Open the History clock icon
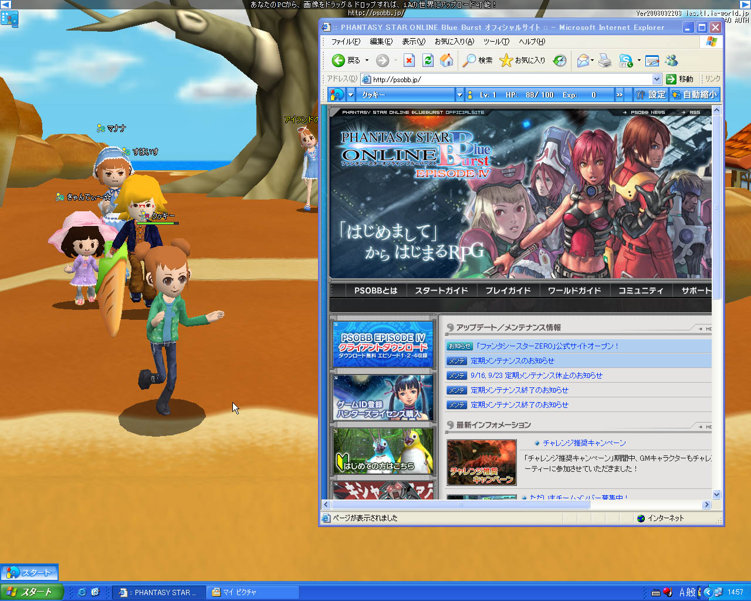Screen dimensions: 751x601 click(560, 60)
